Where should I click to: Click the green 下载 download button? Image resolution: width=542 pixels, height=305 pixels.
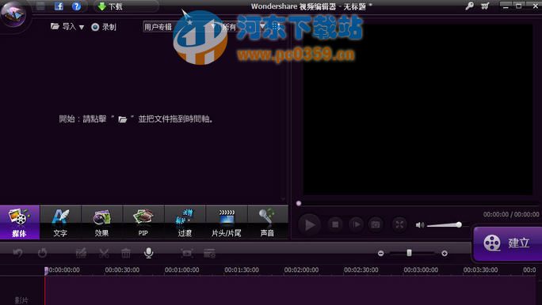point(110,6)
